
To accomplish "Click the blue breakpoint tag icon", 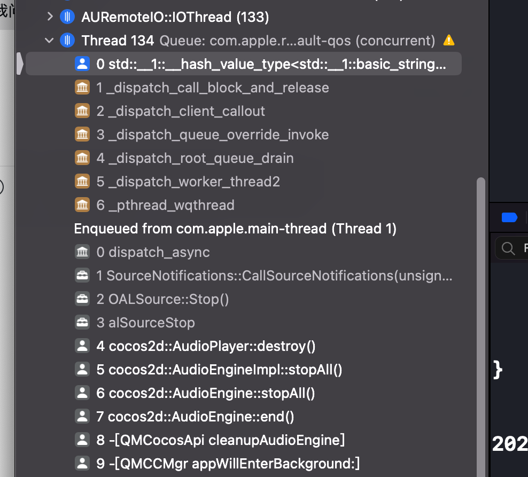I will (x=509, y=217).
